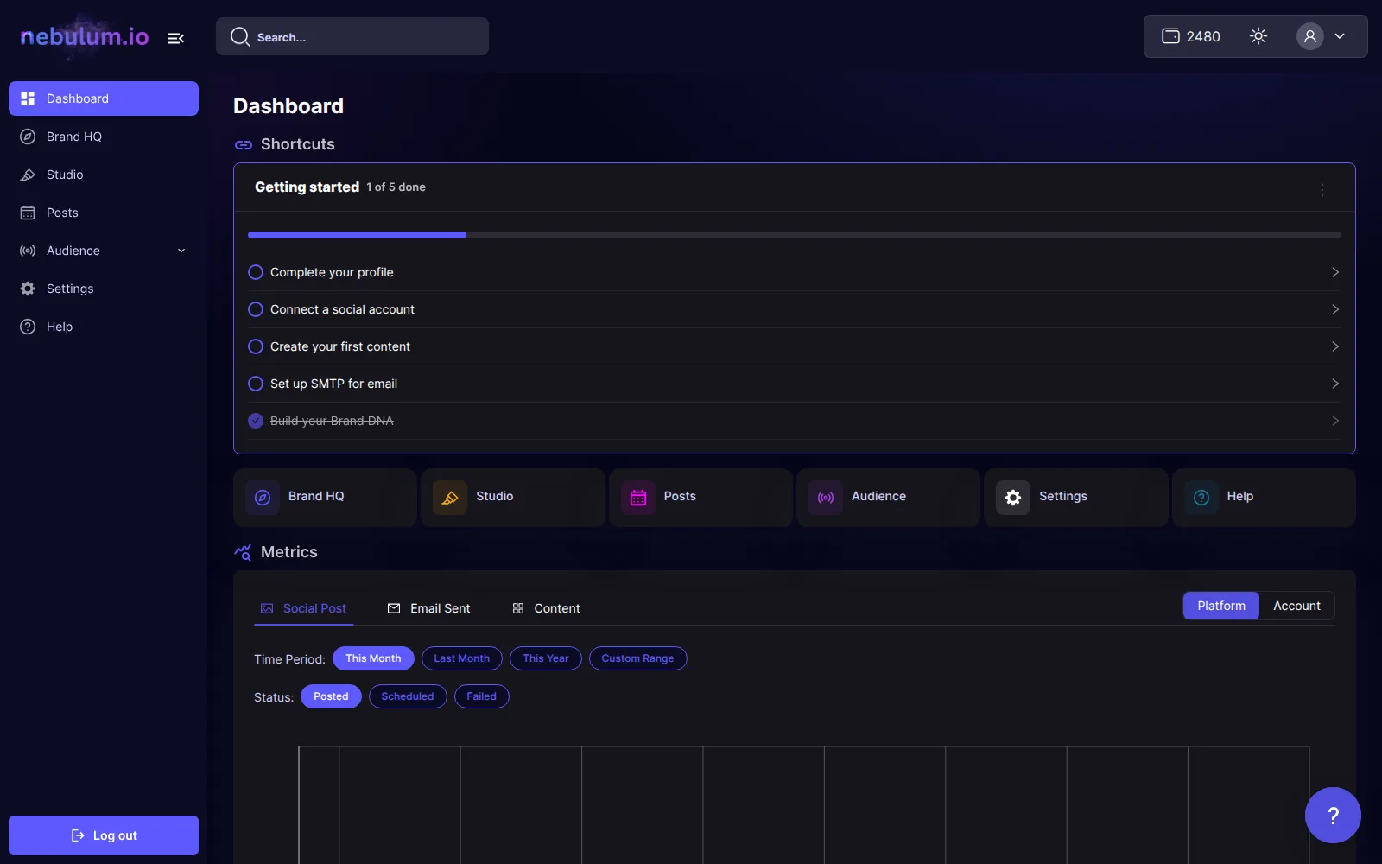This screenshot has width=1382, height=864.
Task: Check the Complete your profile circle
Action: click(x=256, y=272)
